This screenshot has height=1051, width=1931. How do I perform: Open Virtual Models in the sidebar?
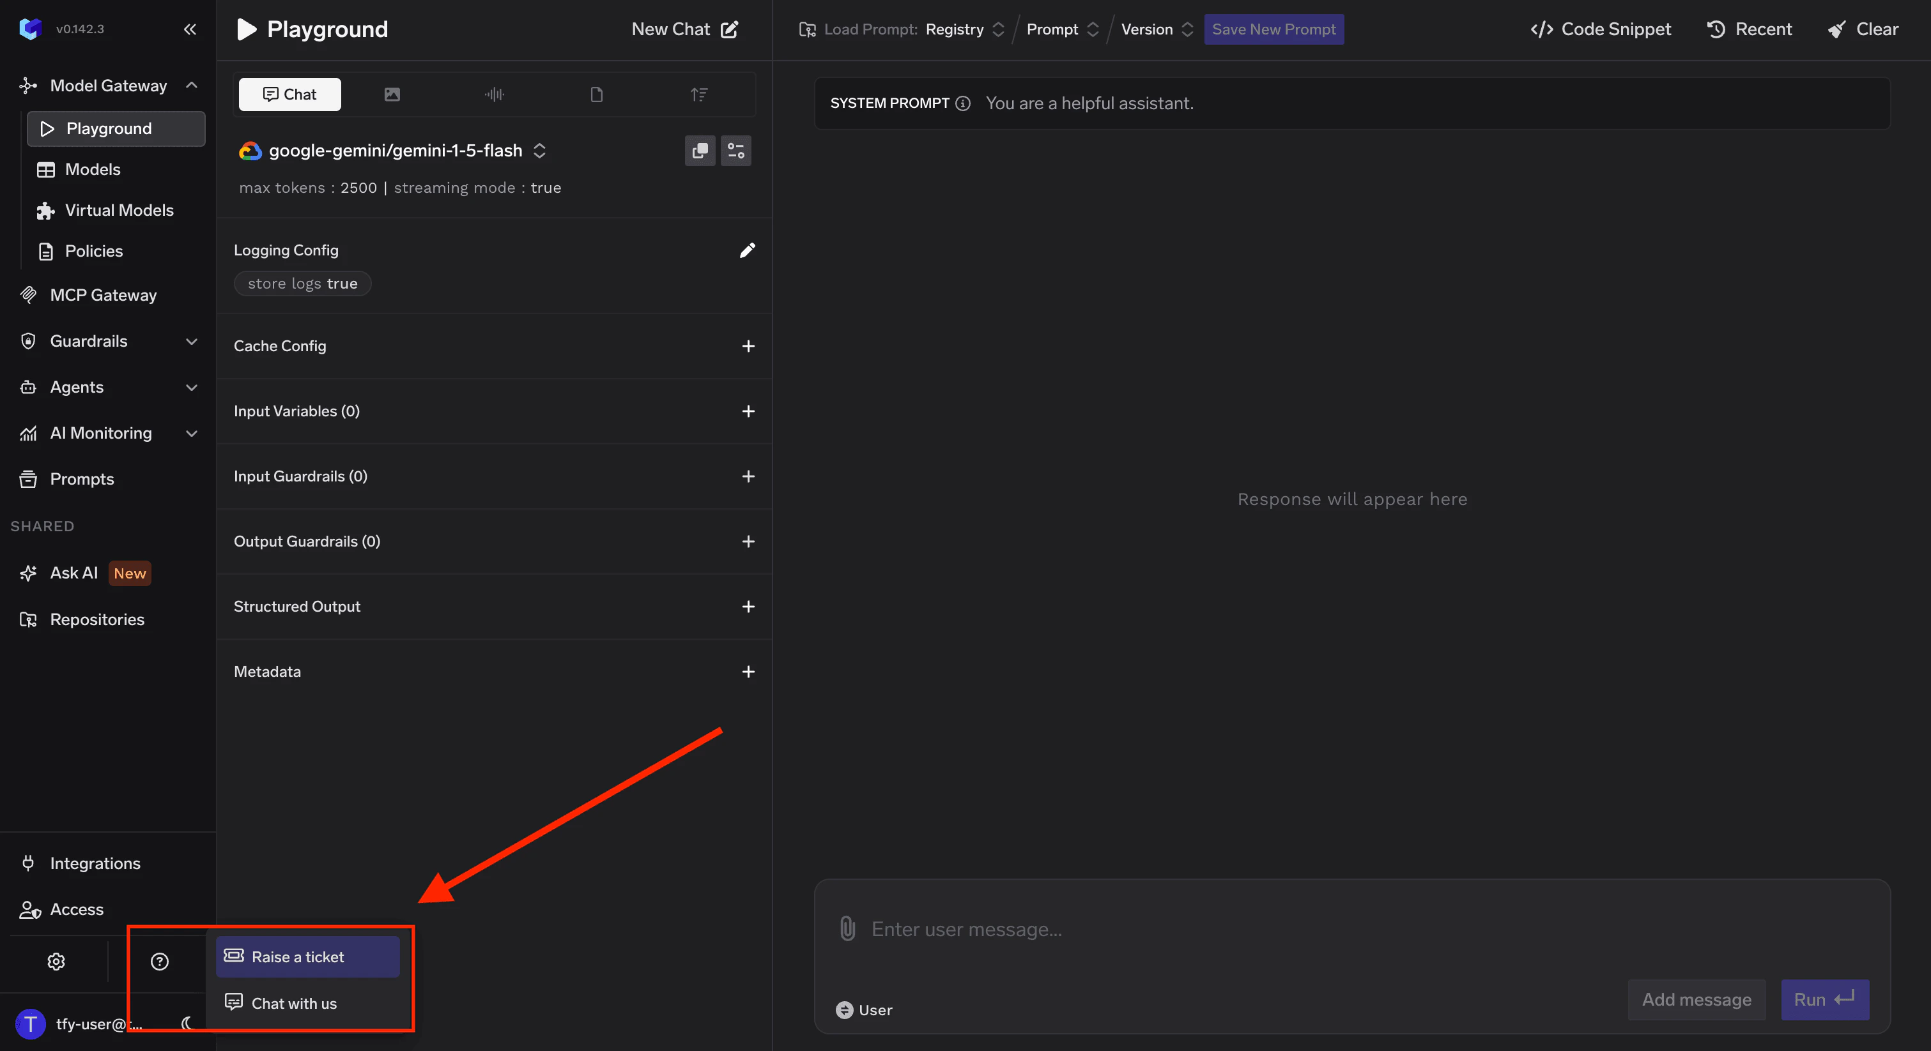point(105,211)
